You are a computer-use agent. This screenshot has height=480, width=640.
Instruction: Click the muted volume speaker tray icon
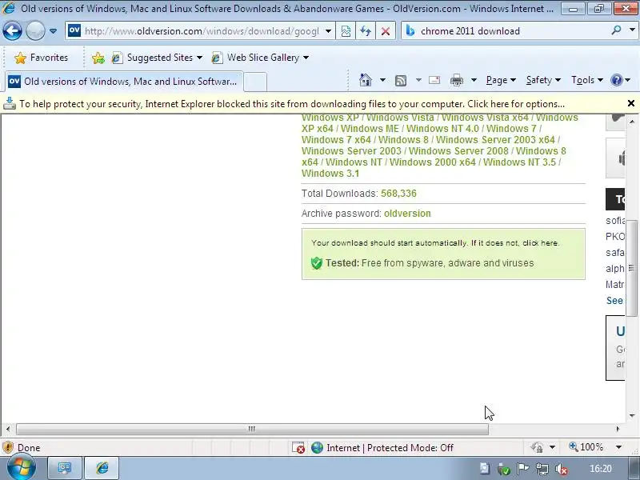(x=562, y=469)
